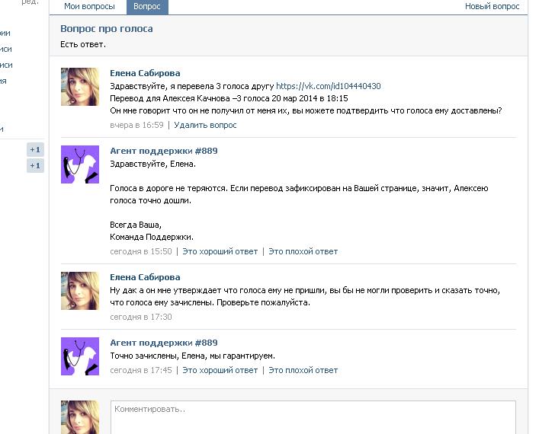The width and height of the screenshot is (555, 434).
Task: Mark the 15:50 reply as Это хороший ответ
Action: point(220,251)
